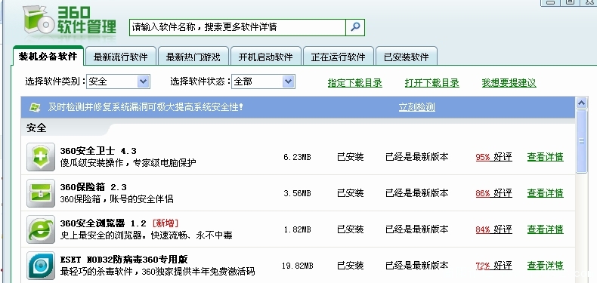Click the 6.23MB size value
Screen dimensions: 597x283
click(x=297, y=157)
